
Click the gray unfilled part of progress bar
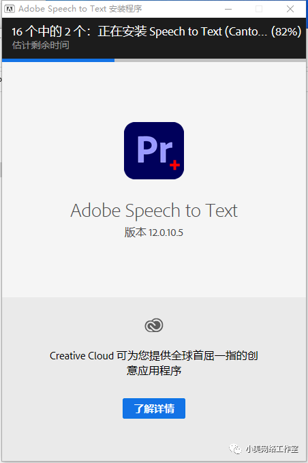click(210, 60)
